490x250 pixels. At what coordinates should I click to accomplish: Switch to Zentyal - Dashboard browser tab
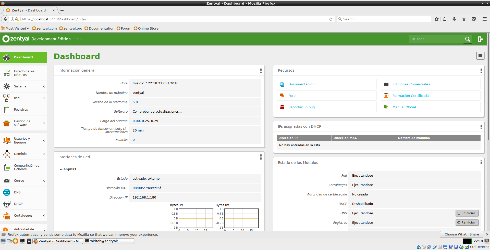(x=29, y=10)
